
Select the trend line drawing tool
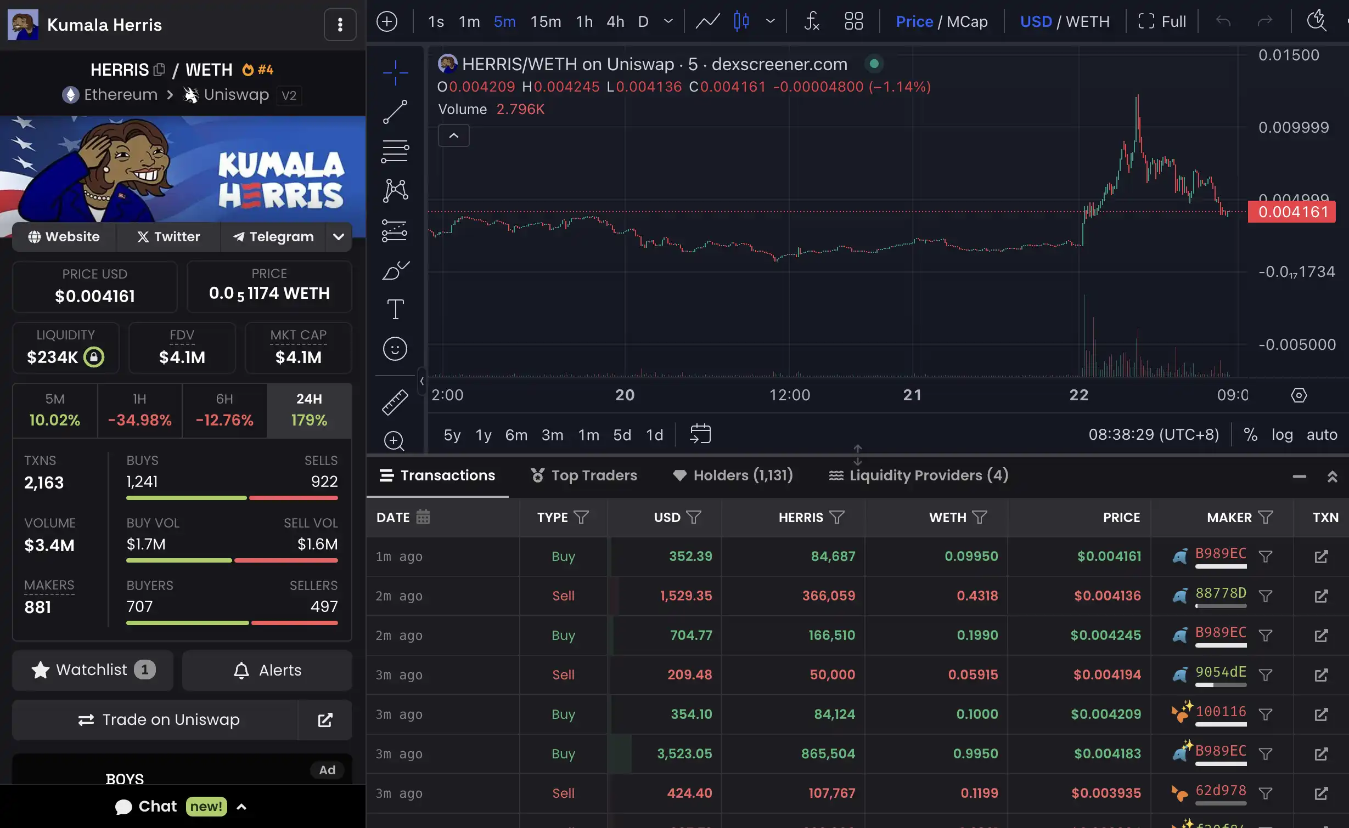pyautogui.click(x=395, y=112)
